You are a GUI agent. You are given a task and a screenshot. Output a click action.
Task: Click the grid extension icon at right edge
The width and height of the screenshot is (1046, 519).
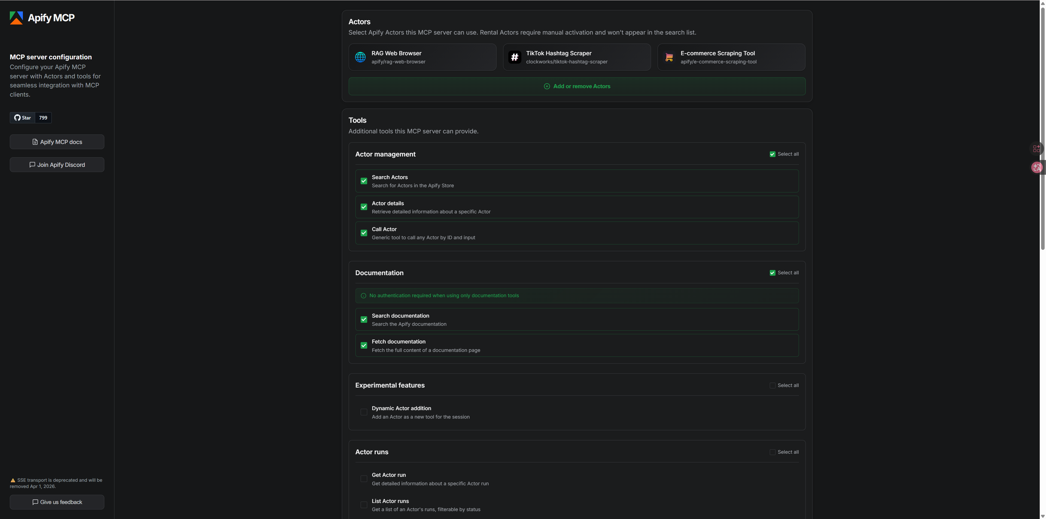pyautogui.click(x=1036, y=149)
